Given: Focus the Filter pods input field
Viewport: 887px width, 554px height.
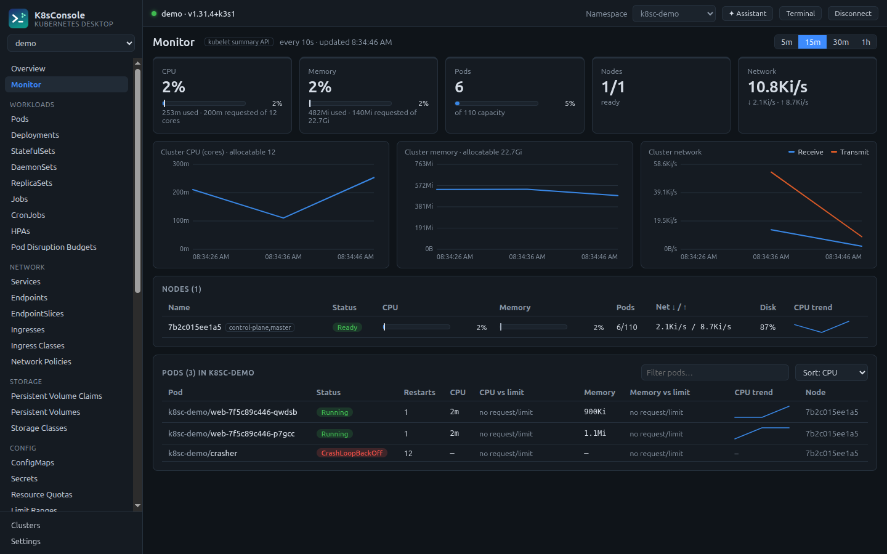Looking at the screenshot, I should click(715, 372).
